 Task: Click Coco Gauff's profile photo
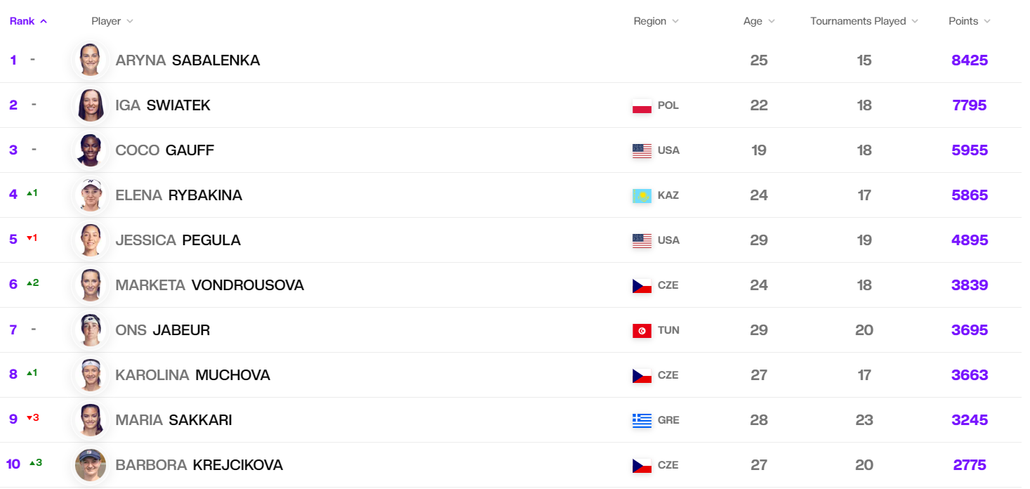point(91,150)
